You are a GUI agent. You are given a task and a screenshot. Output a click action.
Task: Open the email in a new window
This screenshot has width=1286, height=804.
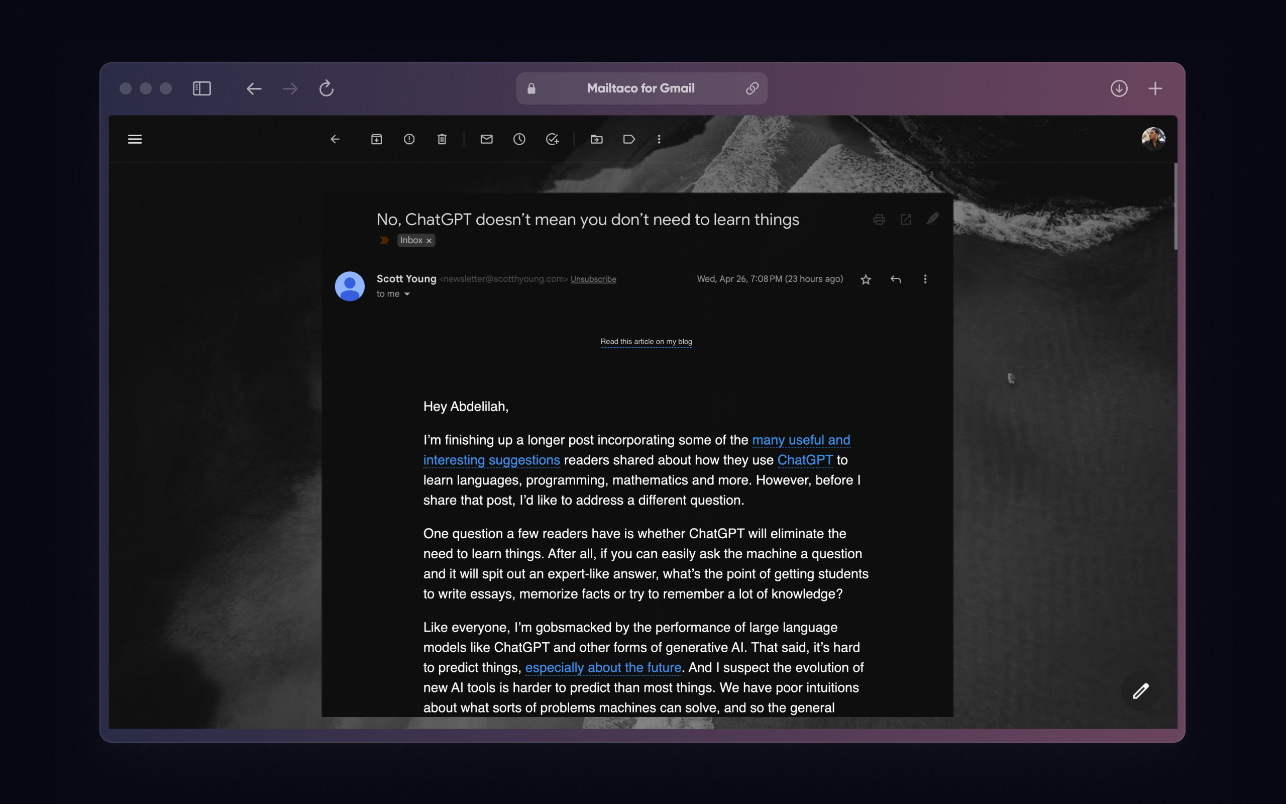[x=906, y=220]
